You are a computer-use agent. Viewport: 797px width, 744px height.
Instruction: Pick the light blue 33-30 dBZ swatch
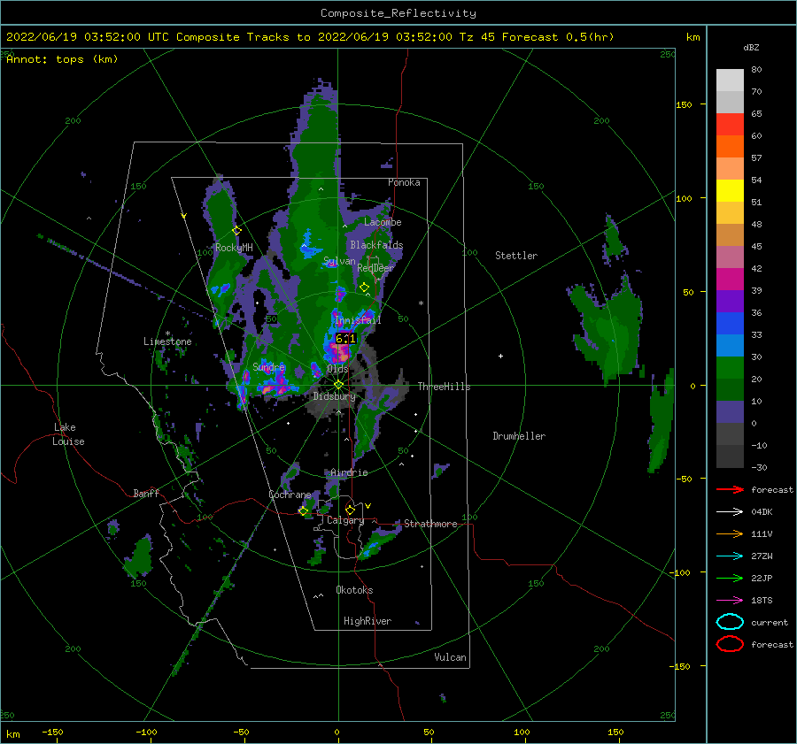(730, 346)
